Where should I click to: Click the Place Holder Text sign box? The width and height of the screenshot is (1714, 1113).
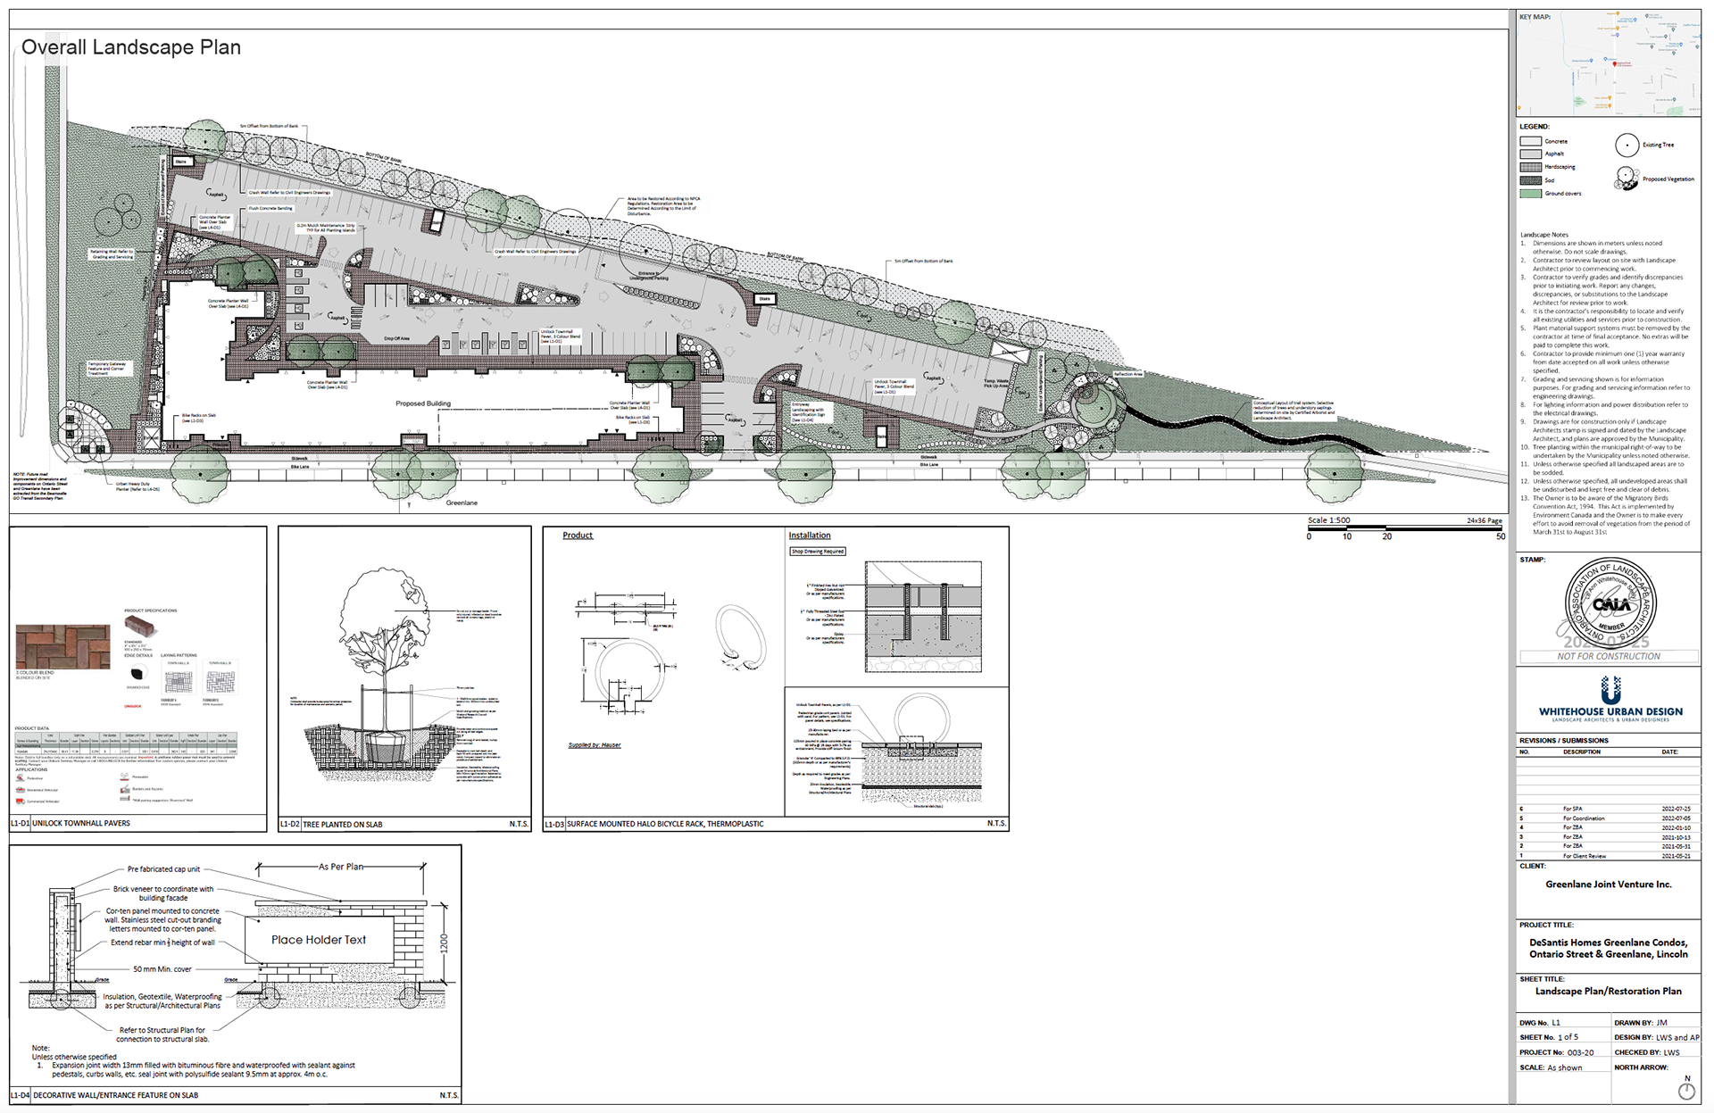[x=319, y=940]
